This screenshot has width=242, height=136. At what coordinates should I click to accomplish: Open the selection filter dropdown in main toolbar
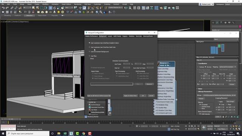(27, 8)
